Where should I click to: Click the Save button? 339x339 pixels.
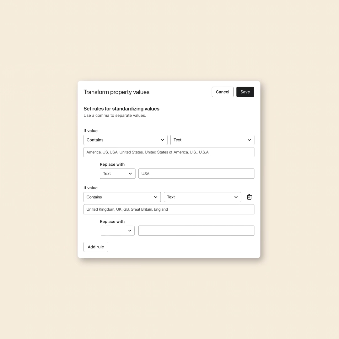coord(245,92)
